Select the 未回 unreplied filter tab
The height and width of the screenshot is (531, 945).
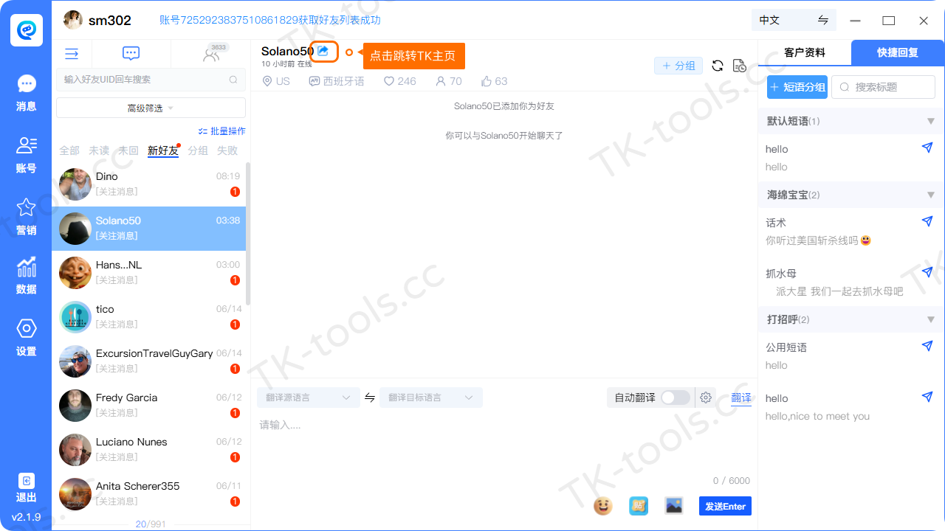click(x=128, y=150)
